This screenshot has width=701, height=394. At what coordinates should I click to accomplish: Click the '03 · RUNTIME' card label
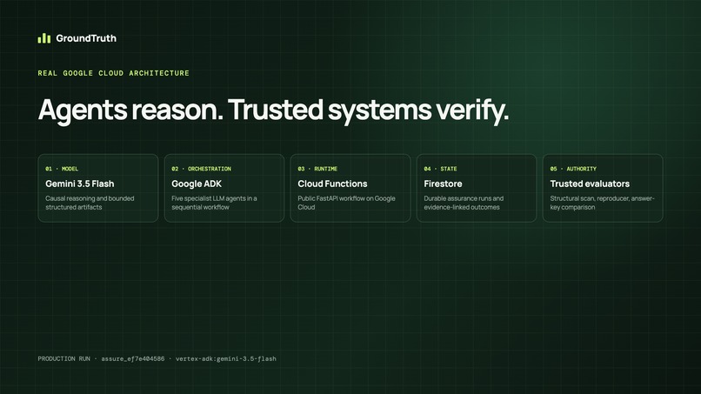tap(317, 169)
